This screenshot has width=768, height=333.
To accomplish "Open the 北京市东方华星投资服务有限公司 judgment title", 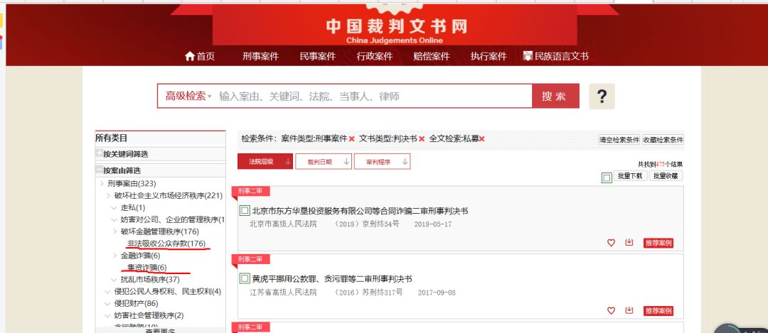I will 360,212.
